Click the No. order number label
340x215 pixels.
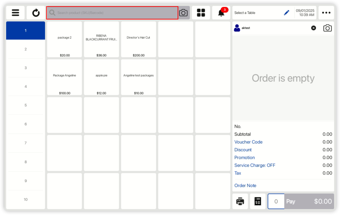click(238, 126)
